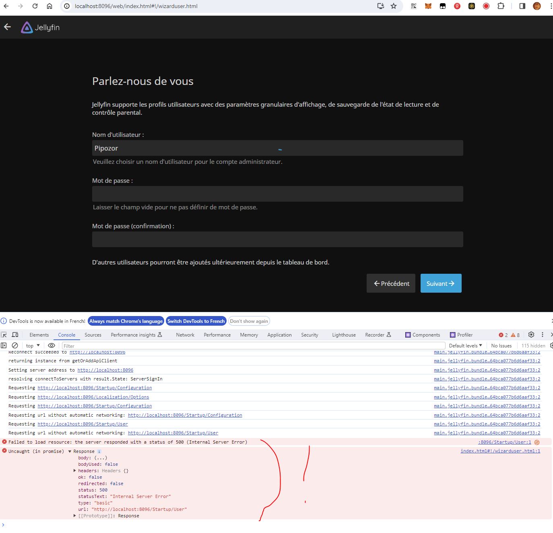Open the browser extensions puzzle icon
Screen dimensions: 553x533
click(501, 6)
